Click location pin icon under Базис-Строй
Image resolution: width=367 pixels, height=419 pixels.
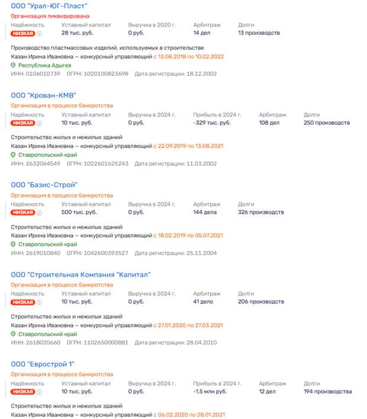tap(14, 244)
